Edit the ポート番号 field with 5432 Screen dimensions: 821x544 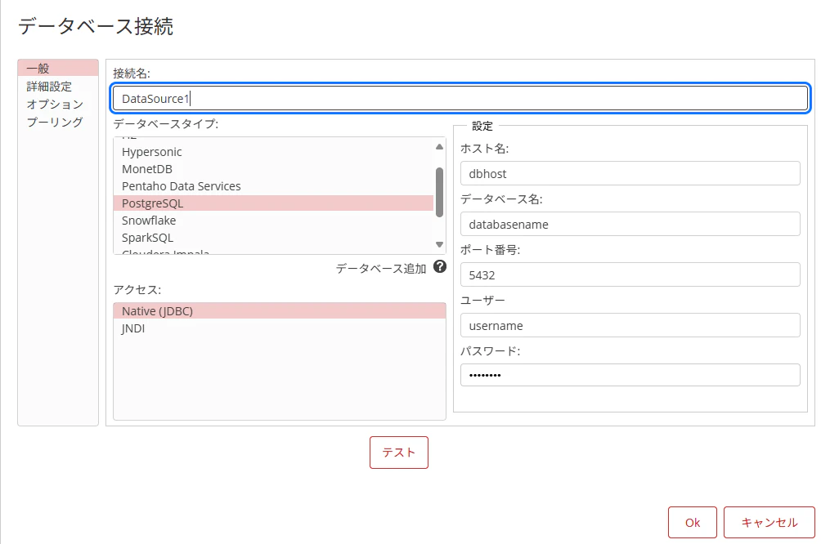pos(630,274)
